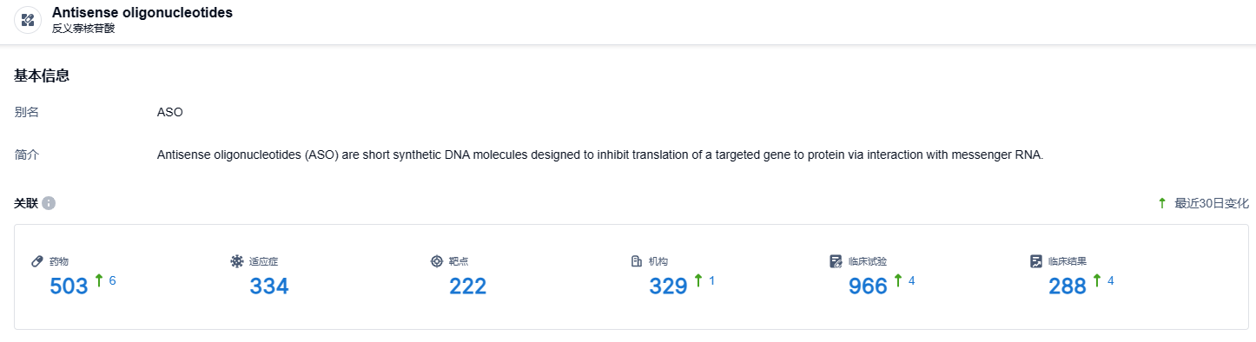Click the clinical trial icon beside 临床试验
1256x342 pixels.
(836, 261)
